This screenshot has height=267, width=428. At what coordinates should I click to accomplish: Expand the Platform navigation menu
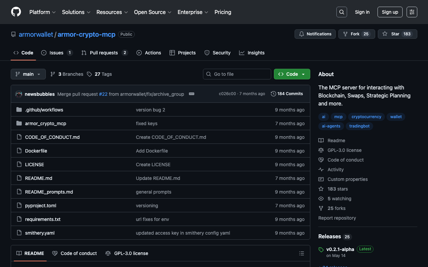point(42,12)
